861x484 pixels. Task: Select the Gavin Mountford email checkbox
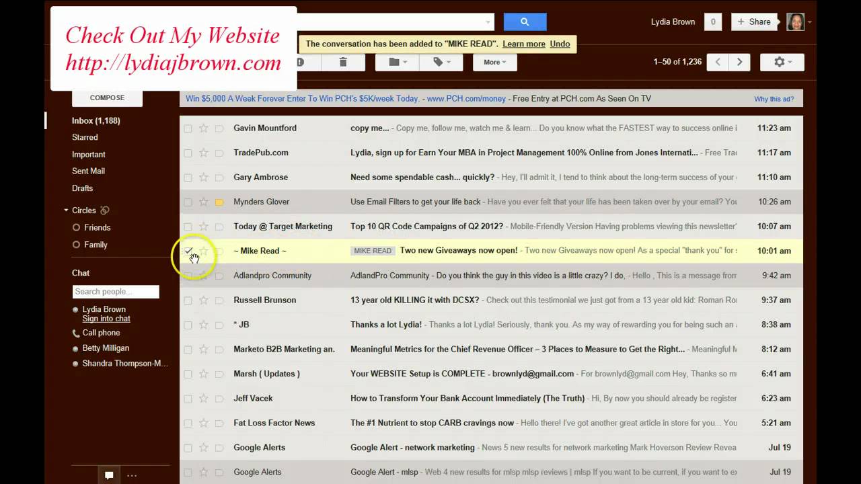pos(188,128)
